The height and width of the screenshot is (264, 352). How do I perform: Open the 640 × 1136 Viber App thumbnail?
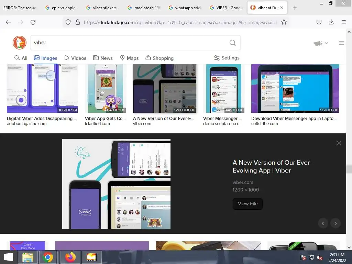coord(105,88)
